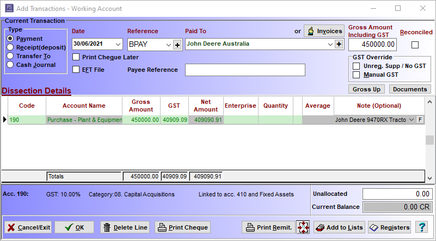
Task: Click the empty Quantity cell of row 190
Action: point(275,120)
